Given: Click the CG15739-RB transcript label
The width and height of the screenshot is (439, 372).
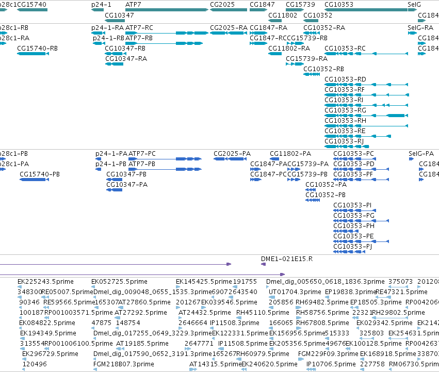Looking at the screenshot, I should 307,38.
